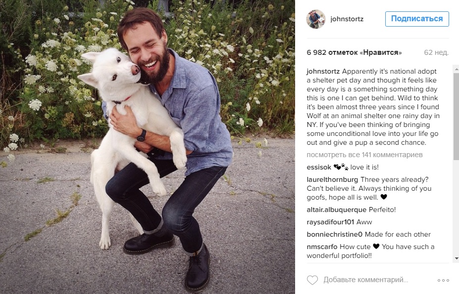Viewport: 459px width, 294px height.
Task: Open raysadifour101 commenter profile
Action: pos(330,222)
